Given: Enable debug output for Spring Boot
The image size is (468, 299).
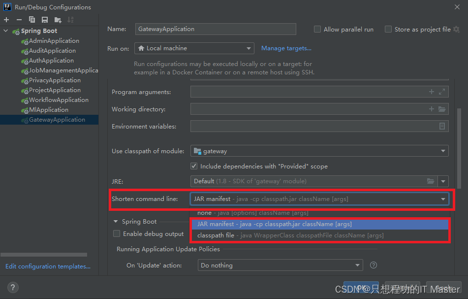Looking at the screenshot, I should coord(116,233).
